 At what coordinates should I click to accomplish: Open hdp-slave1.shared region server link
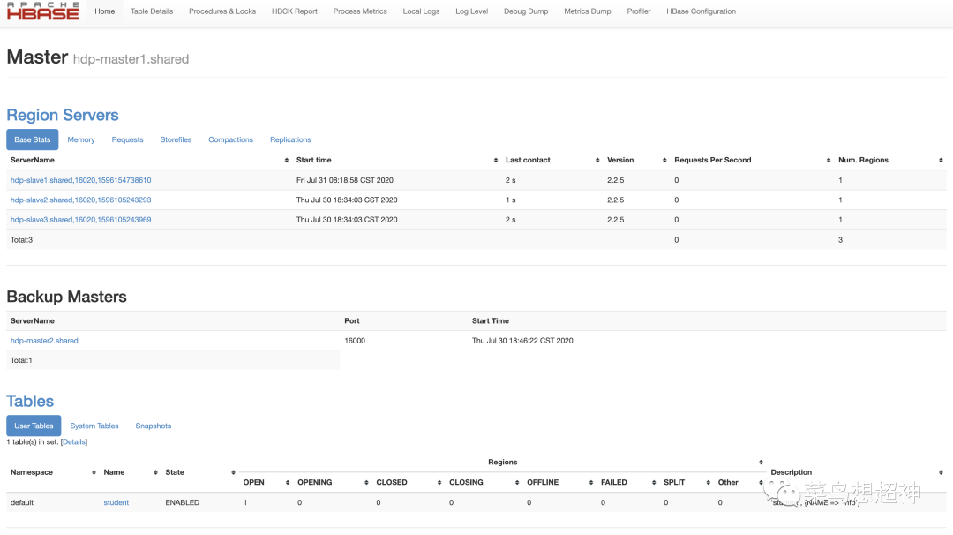click(x=80, y=180)
